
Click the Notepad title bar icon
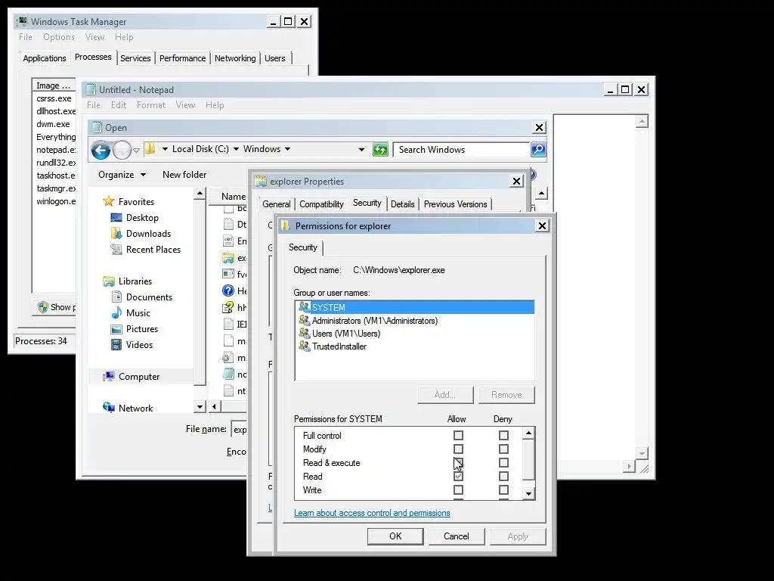91,89
